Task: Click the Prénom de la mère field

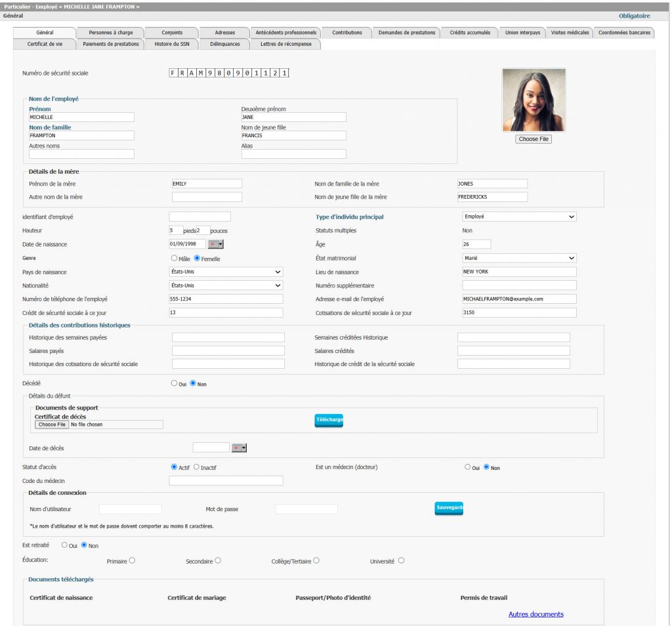Action: point(207,184)
